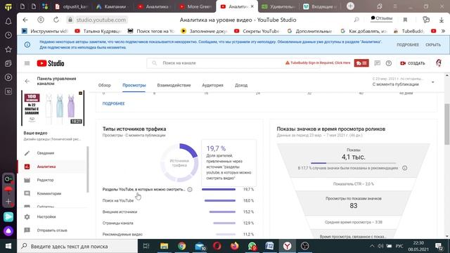Open the YouTube Studio hamburger menu

click(x=27, y=63)
